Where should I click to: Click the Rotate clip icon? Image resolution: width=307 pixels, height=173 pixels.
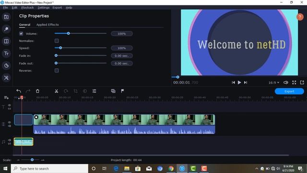pyautogui.click(x=66, y=91)
